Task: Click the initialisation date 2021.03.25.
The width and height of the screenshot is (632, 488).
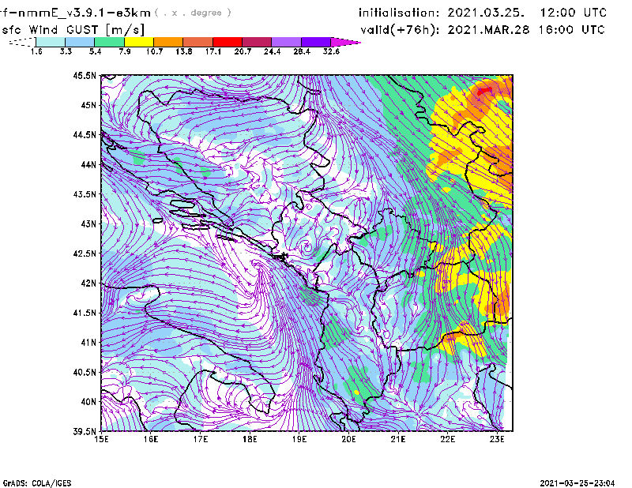Action: point(486,13)
